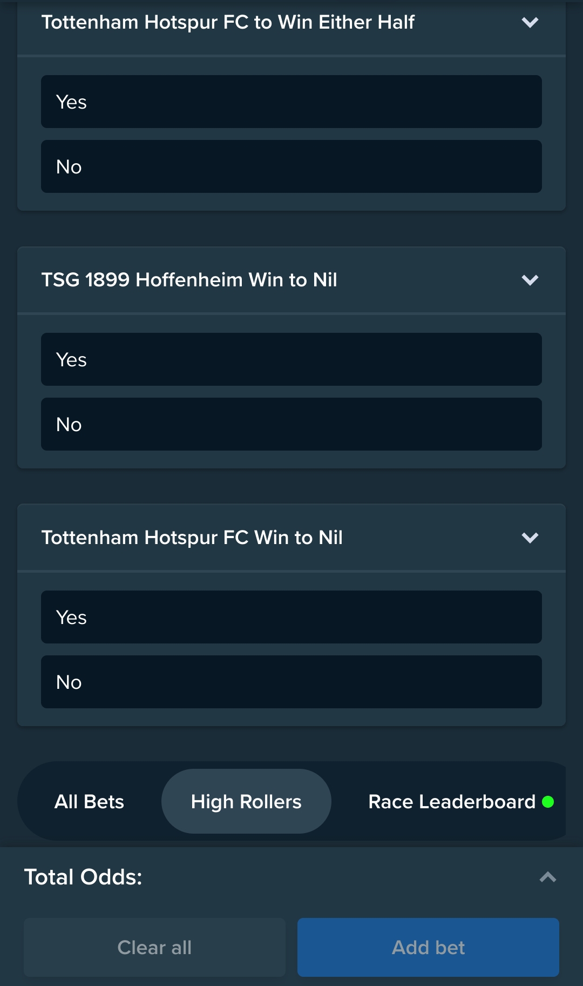Pick No for Hoffenheim Win to Nil

(x=291, y=424)
